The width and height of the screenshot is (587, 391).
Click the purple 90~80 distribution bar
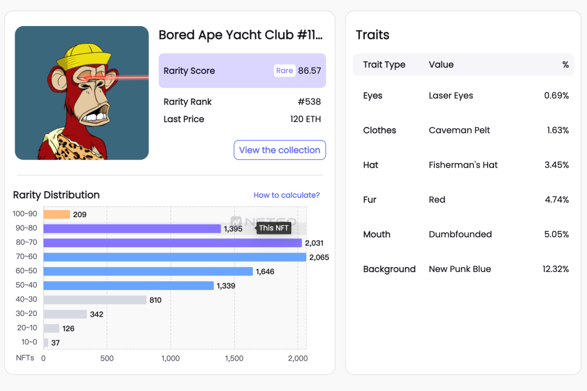pyautogui.click(x=132, y=229)
